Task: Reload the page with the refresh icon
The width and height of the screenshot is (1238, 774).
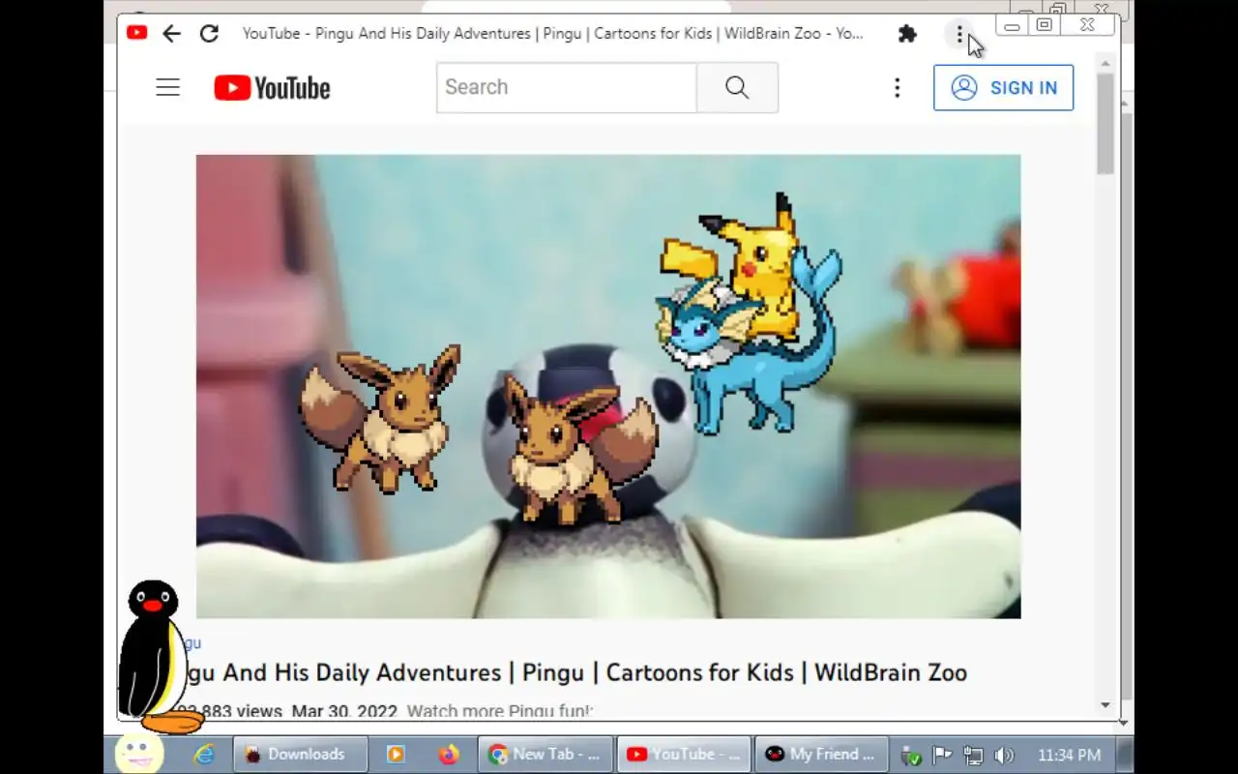Action: tap(209, 34)
